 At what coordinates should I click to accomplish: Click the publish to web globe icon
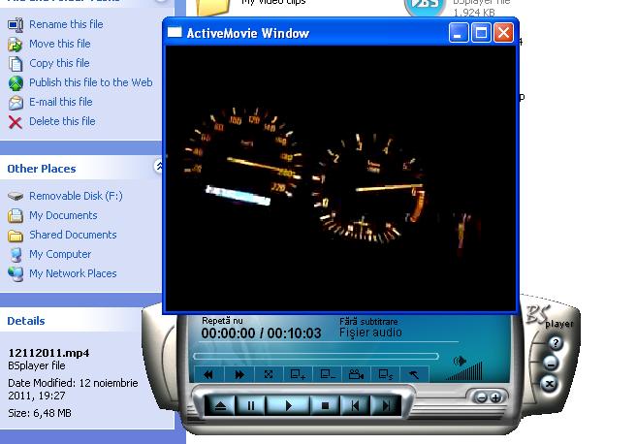[x=16, y=83]
